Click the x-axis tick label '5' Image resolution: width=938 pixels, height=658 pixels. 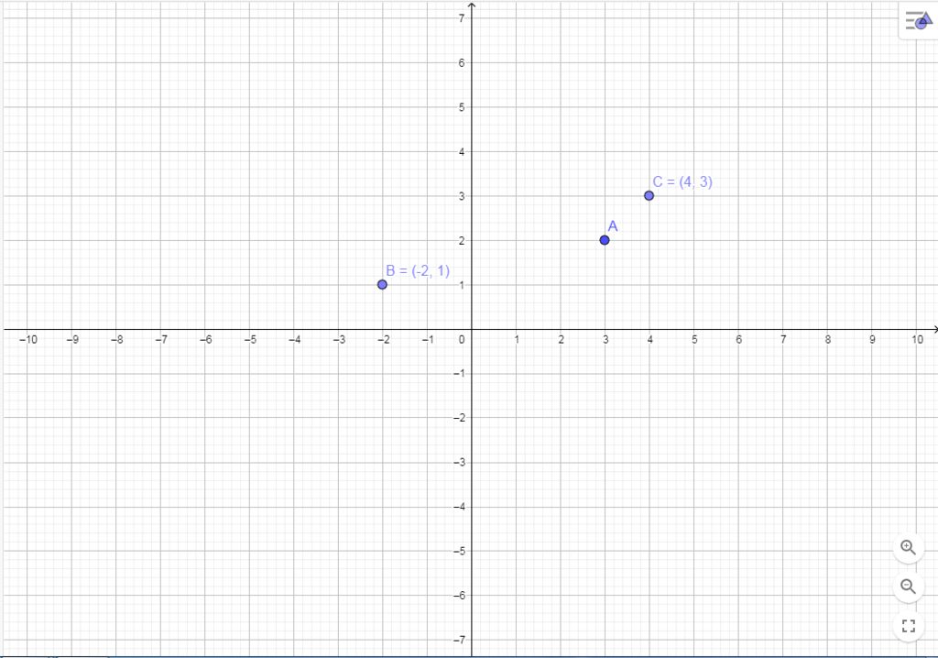[x=694, y=339]
